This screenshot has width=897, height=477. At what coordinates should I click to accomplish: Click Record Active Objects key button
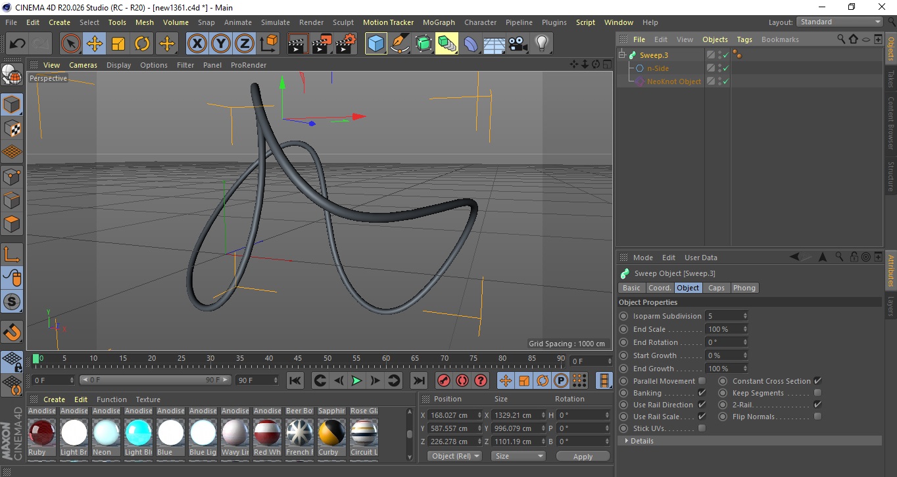444,380
